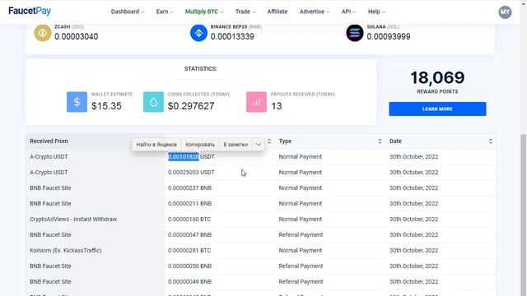
Task: Choose 'Найти в Яндексе' in selection popup
Action: [156, 145]
